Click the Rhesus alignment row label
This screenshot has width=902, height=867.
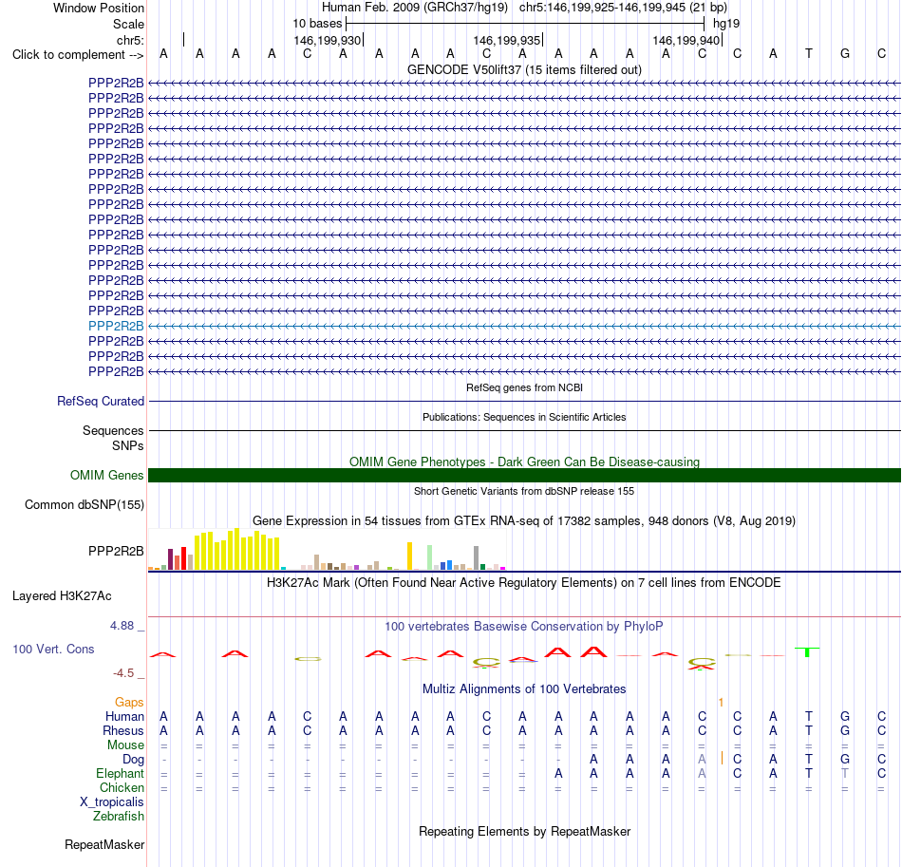123,730
